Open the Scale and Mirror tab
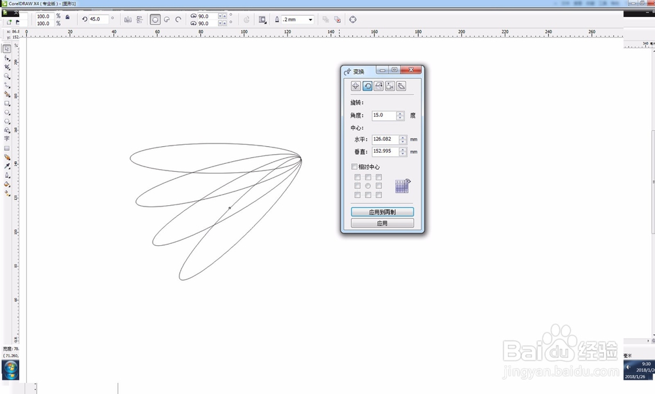The width and height of the screenshot is (655, 394). [x=379, y=86]
